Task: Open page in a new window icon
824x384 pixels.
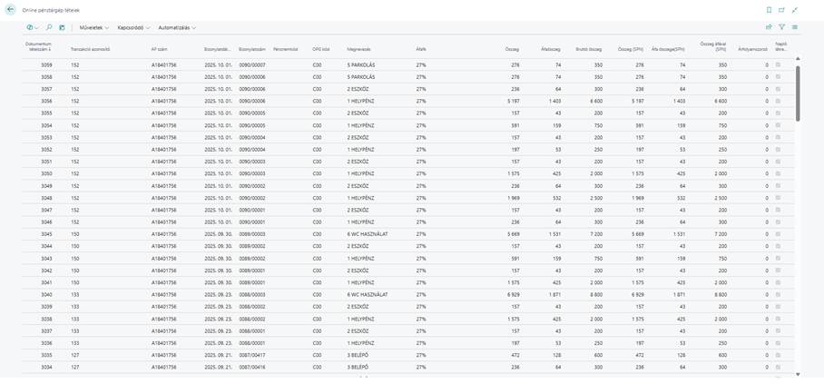Action: 782,10
